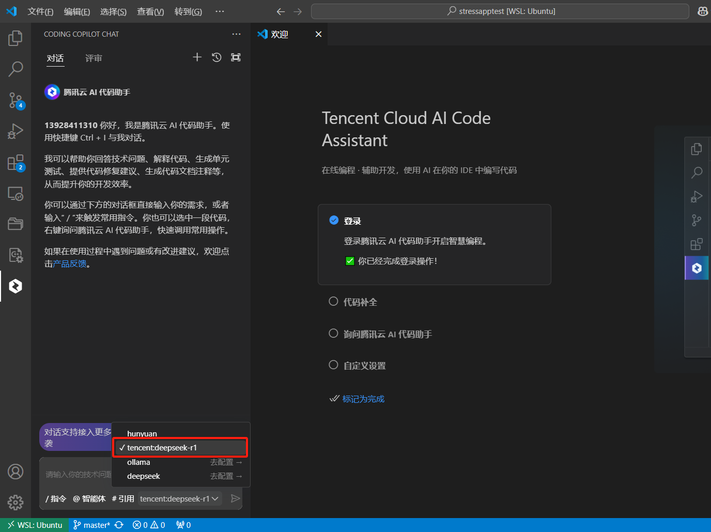Toggle chat fullscreen icon
The width and height of the screenshot is (711, 532).
(x=236, y=57)
